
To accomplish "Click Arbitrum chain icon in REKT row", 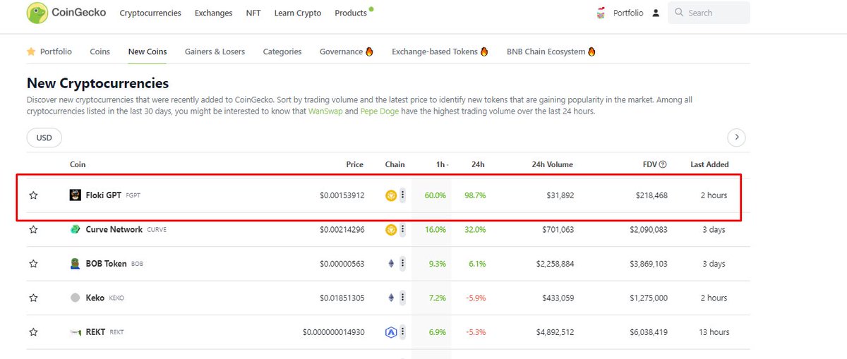I will (390, 331).
